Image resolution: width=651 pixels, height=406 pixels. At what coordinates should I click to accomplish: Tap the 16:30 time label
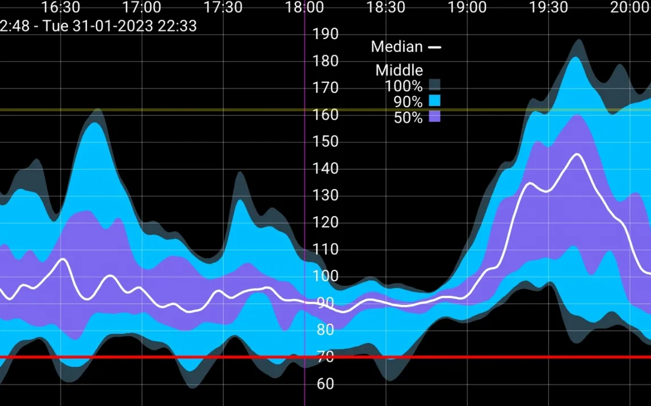(x=61, y=7)
